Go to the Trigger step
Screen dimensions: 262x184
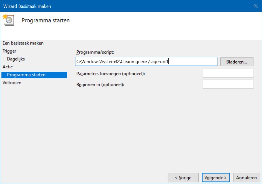9,51
